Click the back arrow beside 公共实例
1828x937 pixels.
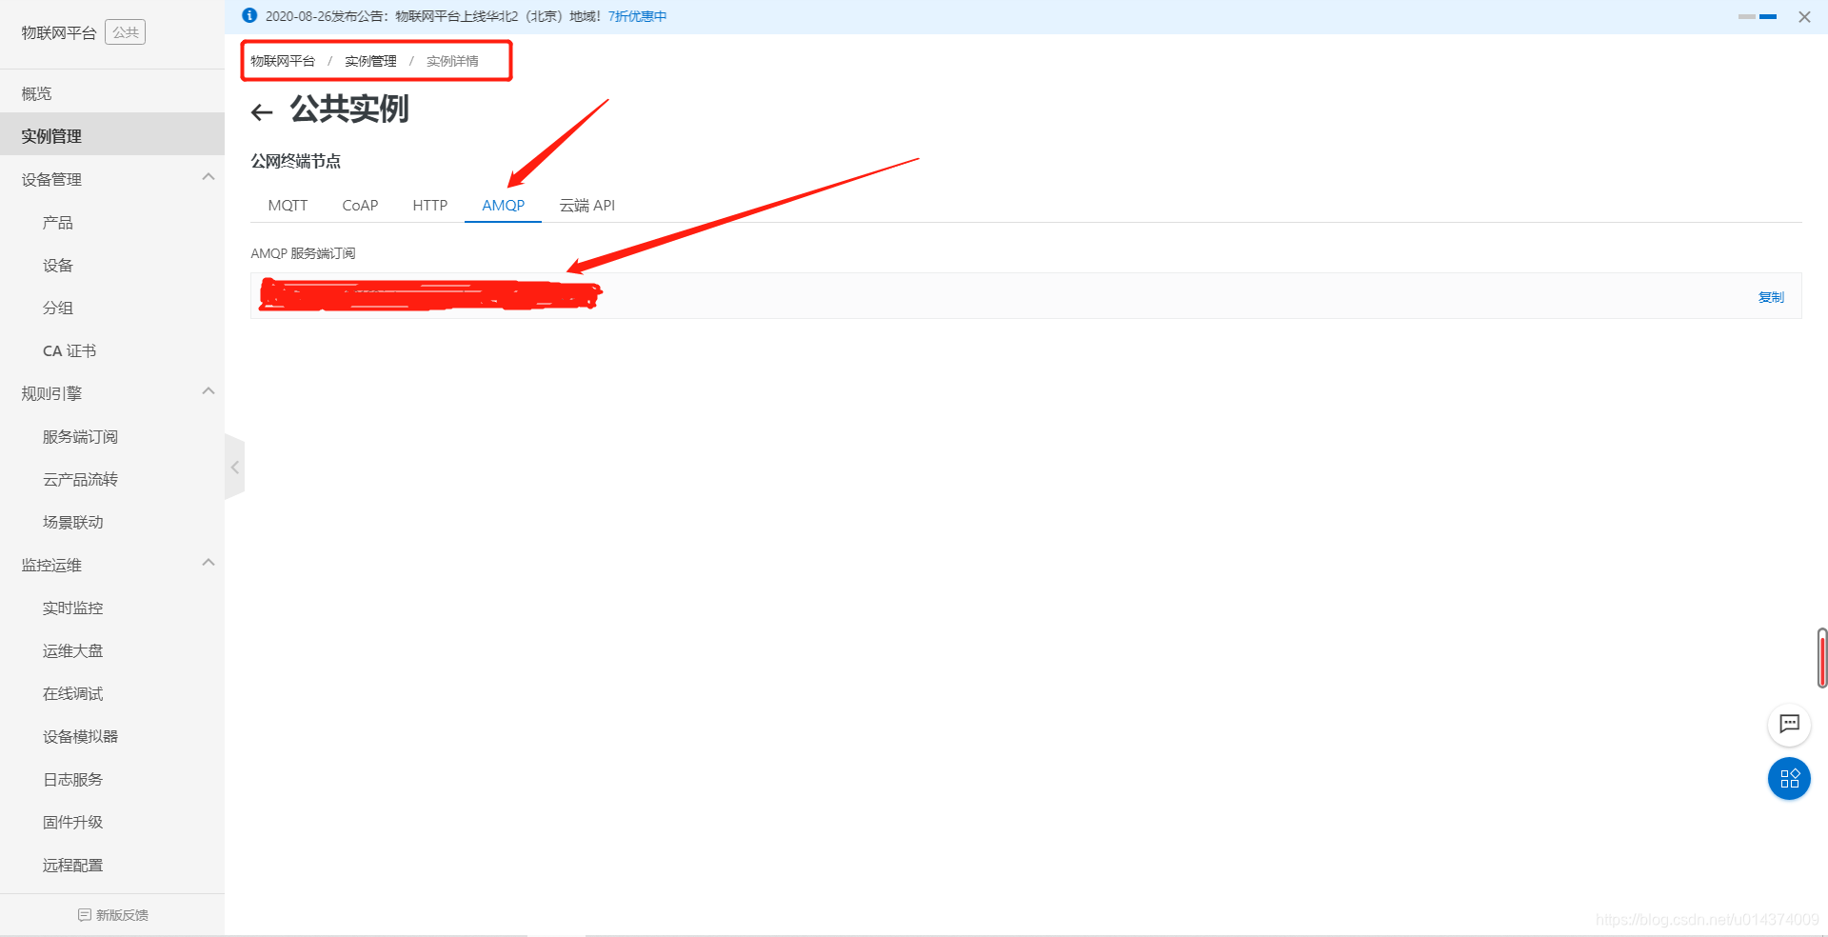[x=262, y=112]
